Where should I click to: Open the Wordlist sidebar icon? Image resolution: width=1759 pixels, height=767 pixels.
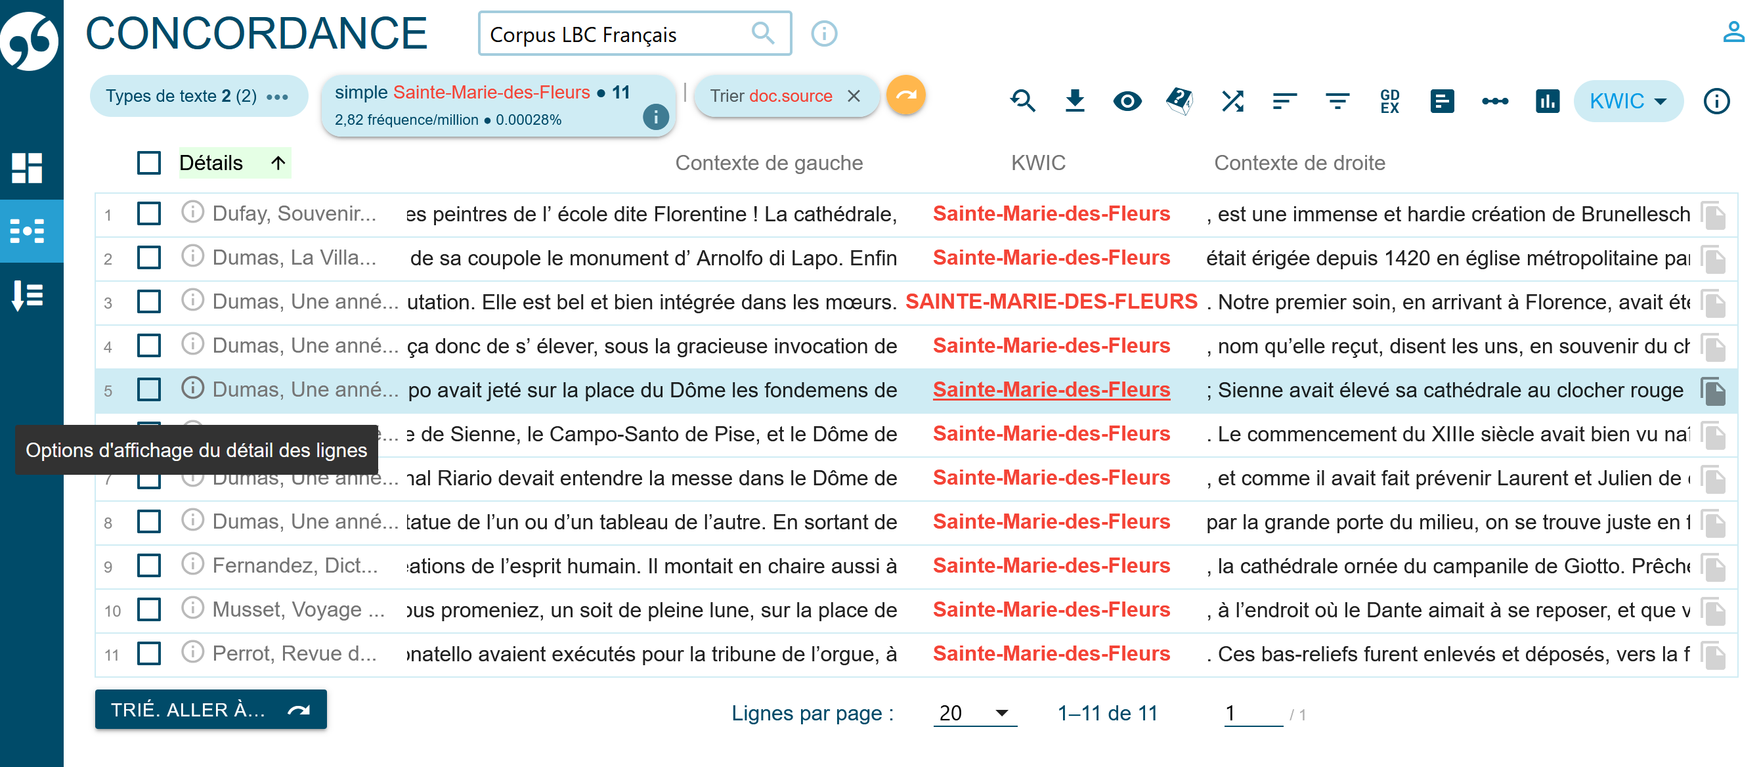point(28,296)
